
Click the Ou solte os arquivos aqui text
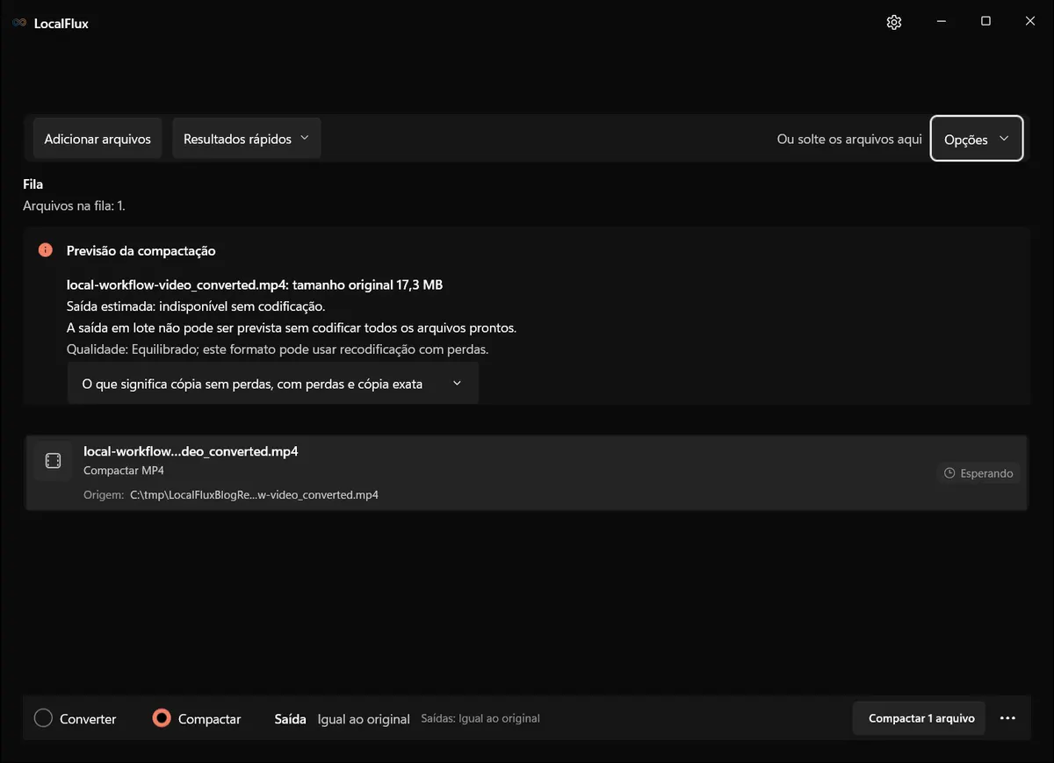tap(849, 139)
